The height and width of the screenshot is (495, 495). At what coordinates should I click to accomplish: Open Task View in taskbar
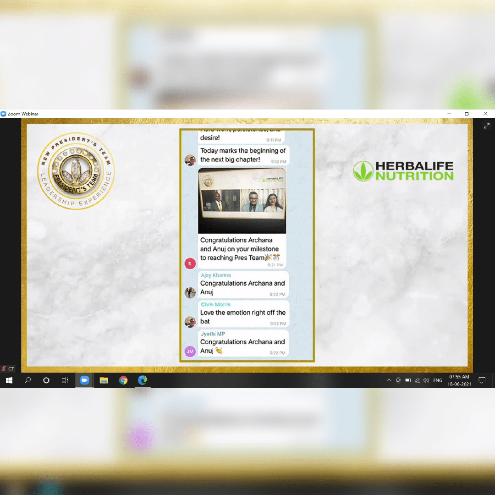pyautogui.click(x=65, y=380)
